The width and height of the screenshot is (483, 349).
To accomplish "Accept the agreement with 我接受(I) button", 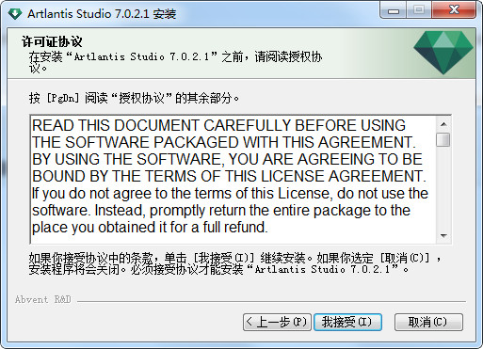I will [347, 322].
